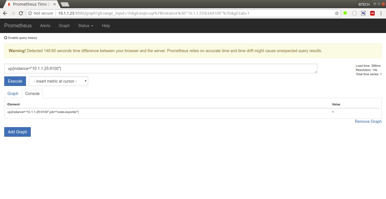Open the red CORS extension icon
Image resolution: width=386 pixels, height=199 pixels.
[372, 13]
